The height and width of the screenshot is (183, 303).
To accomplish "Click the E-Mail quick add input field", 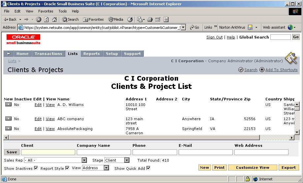I will tap(206, 152).
